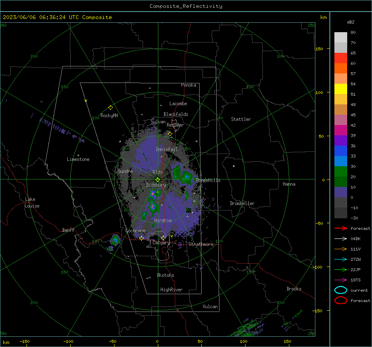Click the RockyMH label
This screenshot has height=347, width=372.
(109, 116)
